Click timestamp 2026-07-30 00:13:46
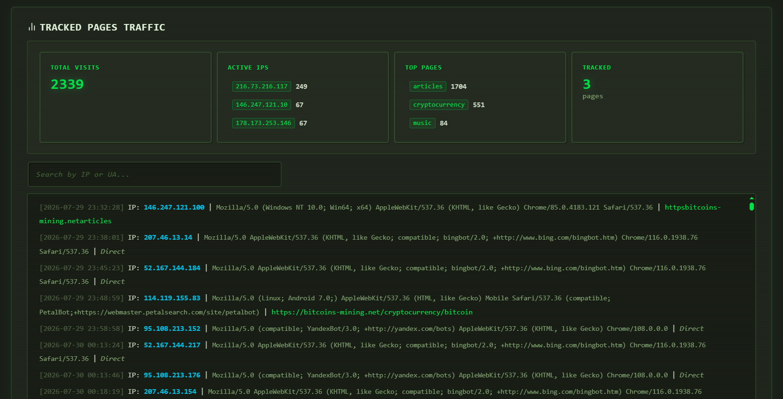This screenshot has width=783, height=399. (82, 375)
